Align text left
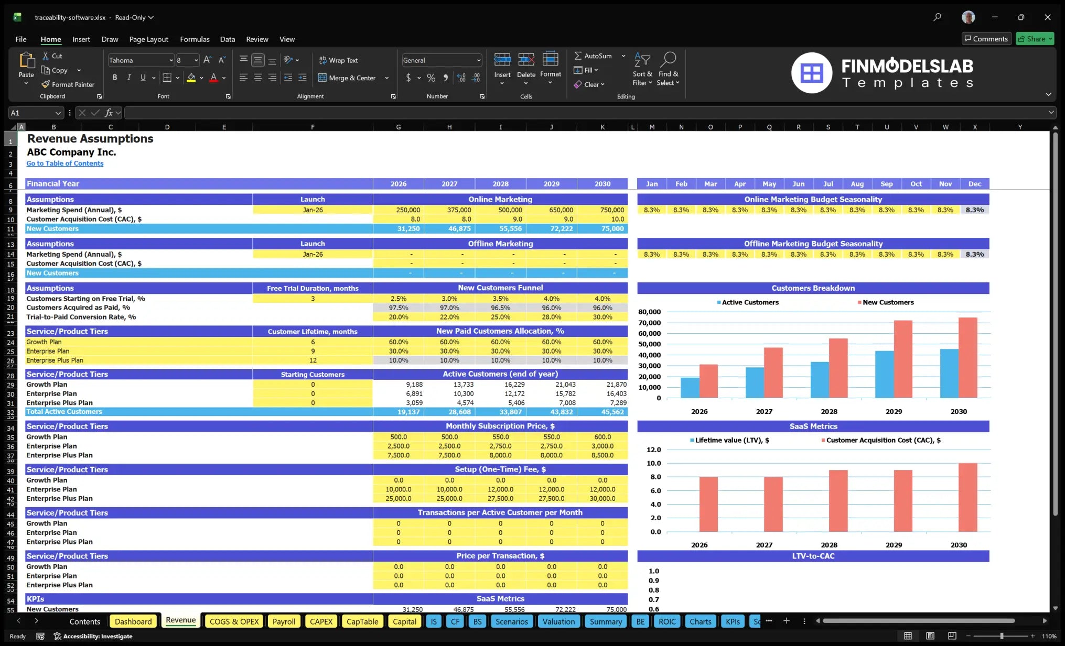The image size is (1065, 646). pyautogui.click(x=243, y=78)
